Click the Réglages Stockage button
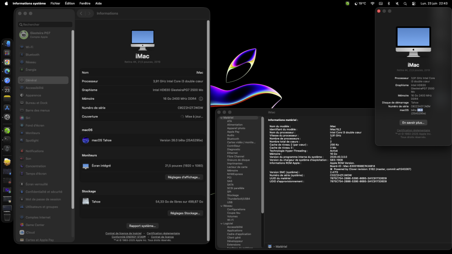Screen dimensions: 452x254 [x=185, y=213]
